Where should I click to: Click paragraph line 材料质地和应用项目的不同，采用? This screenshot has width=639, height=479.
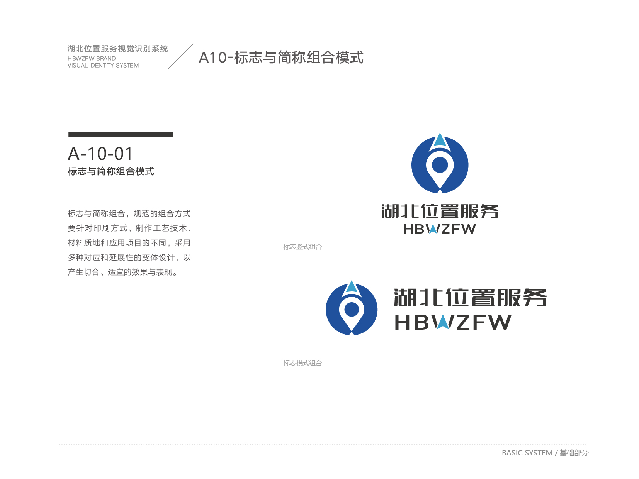129,243
